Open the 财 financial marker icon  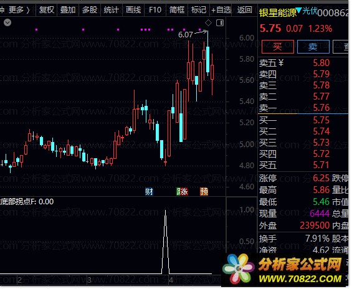click(x=150, y=192)
